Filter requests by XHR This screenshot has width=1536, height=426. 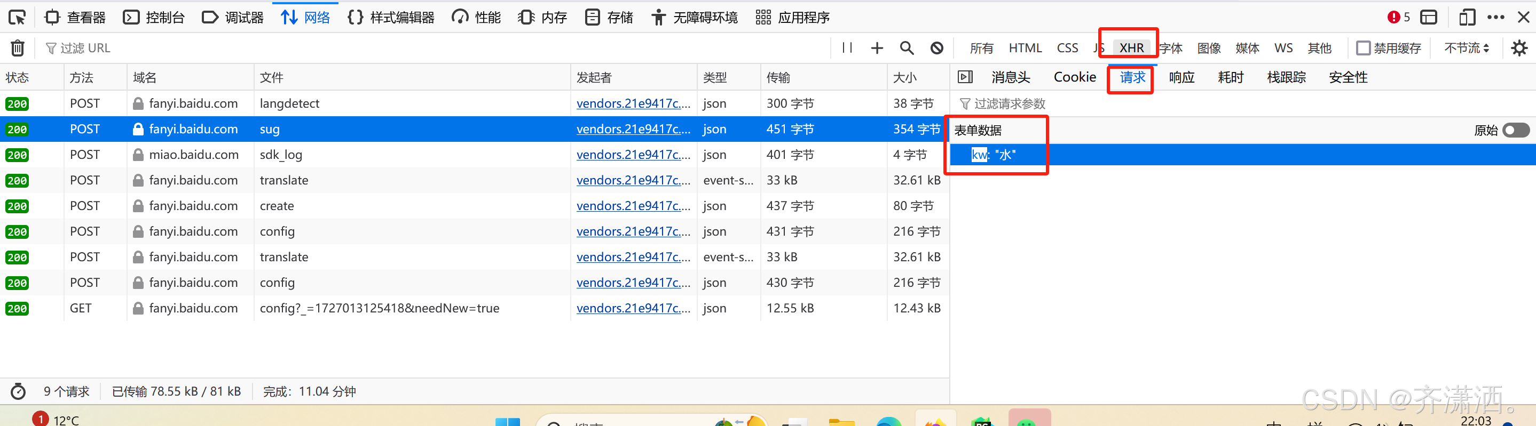coord(1132,49)
